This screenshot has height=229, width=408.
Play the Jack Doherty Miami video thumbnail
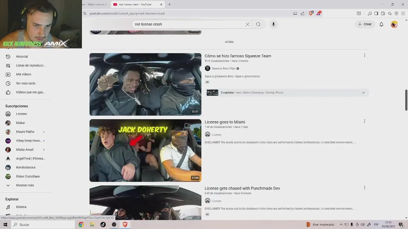(x=145, y=150)
